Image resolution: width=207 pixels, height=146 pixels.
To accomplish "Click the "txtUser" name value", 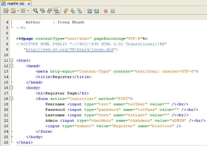I will point(136,104).
